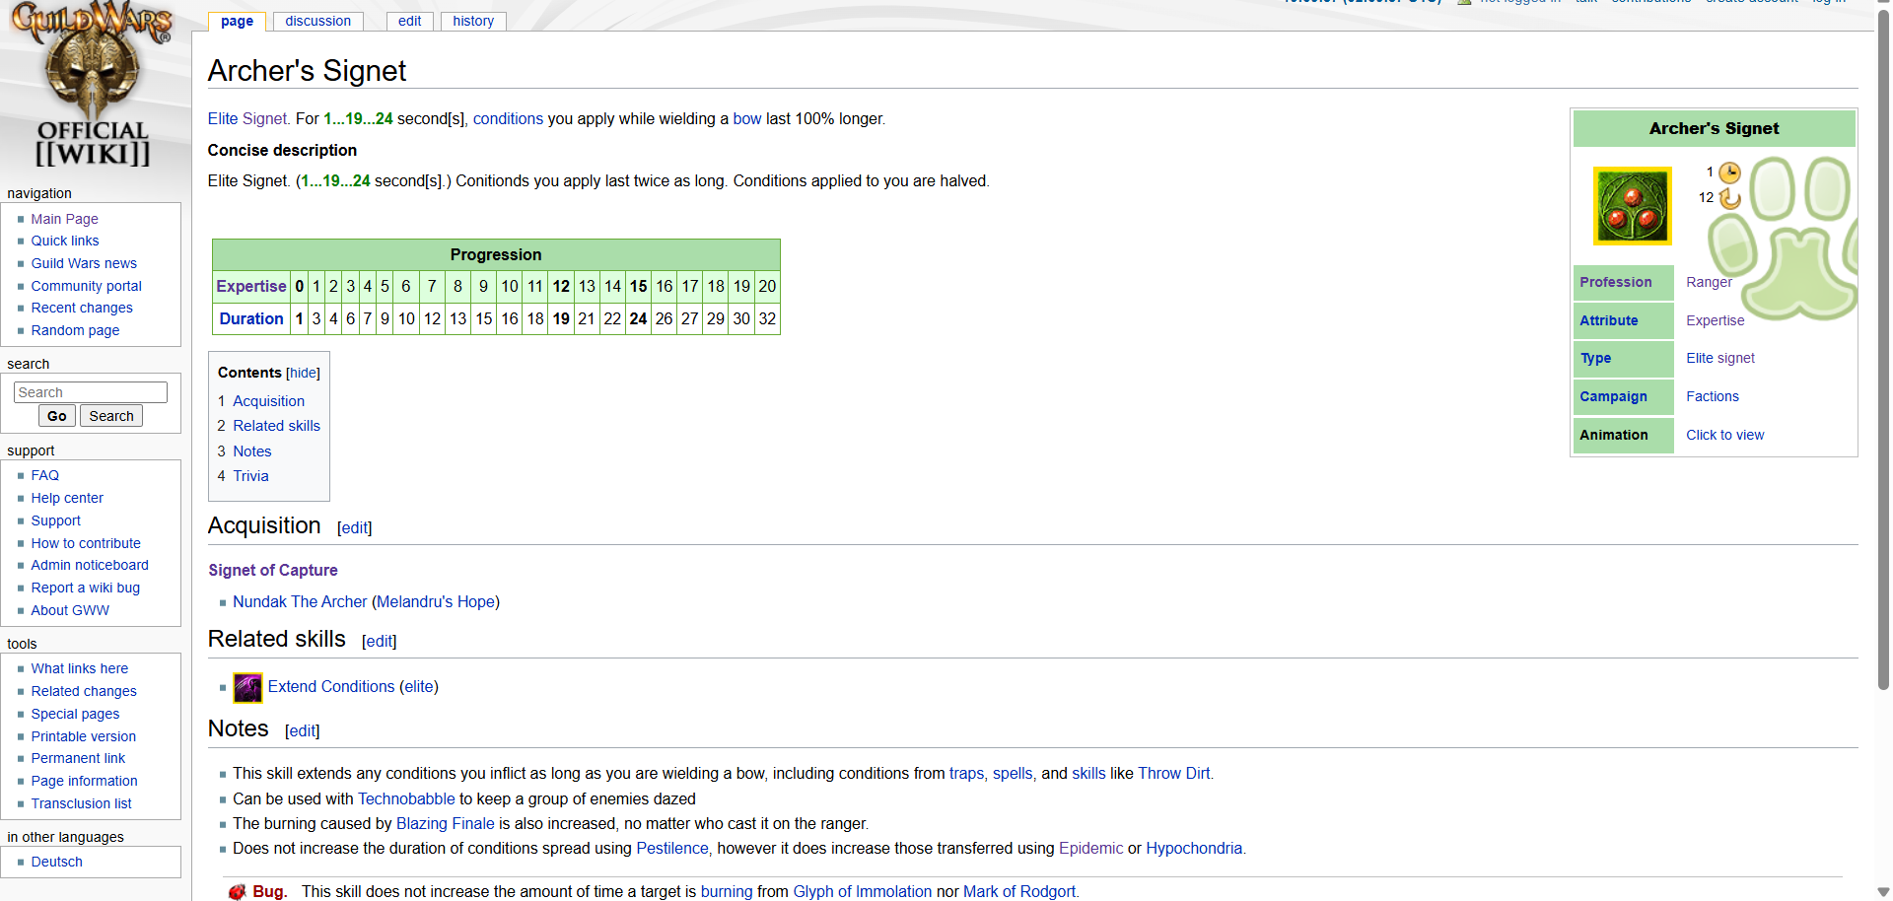Edit the Notes section
Screen dimensions: 1893x901
point(303,731)
